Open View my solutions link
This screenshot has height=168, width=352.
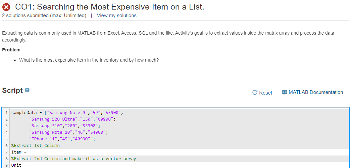point(117,15)
